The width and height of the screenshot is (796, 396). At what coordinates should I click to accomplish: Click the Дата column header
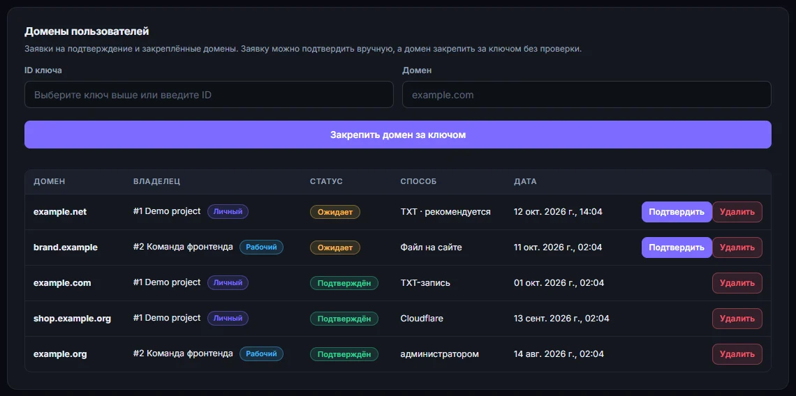click(525, 181)
